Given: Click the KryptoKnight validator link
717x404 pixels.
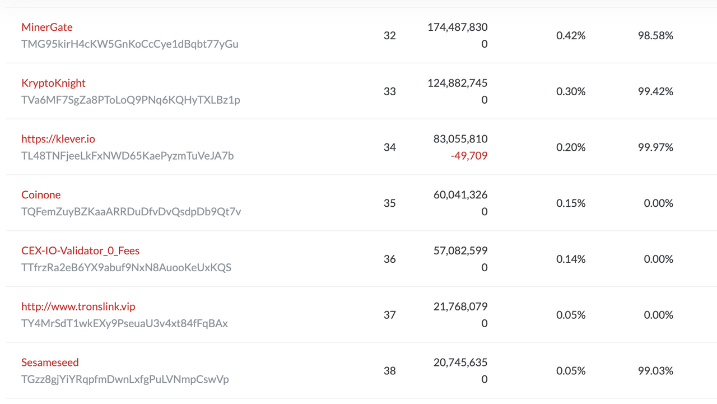Looking at the screenshot, I should click(x=53, y=83).
